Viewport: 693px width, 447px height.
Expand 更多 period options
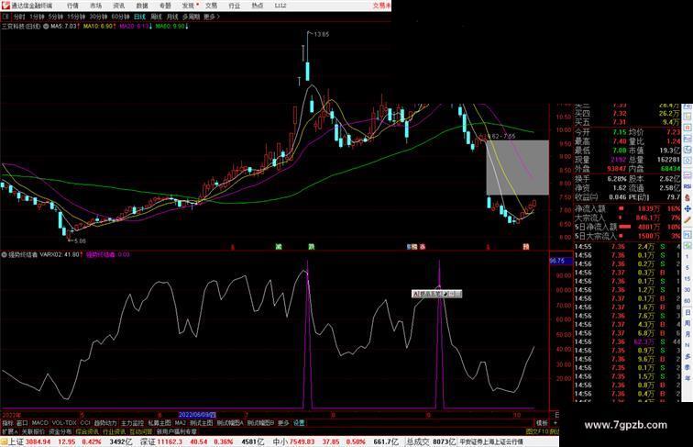(211, 17)
